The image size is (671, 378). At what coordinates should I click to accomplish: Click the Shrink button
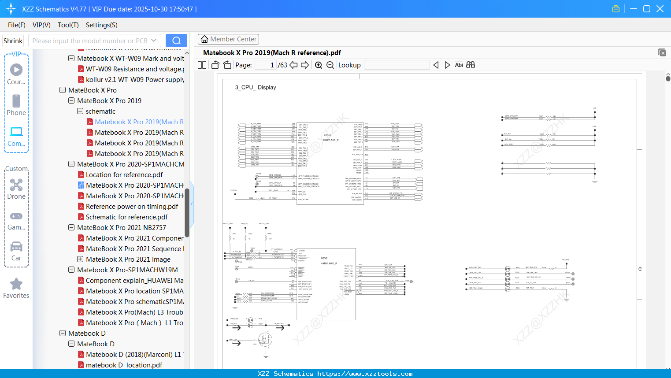[13, 41]
